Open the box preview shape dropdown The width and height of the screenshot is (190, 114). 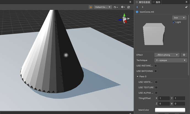[179, 18]
